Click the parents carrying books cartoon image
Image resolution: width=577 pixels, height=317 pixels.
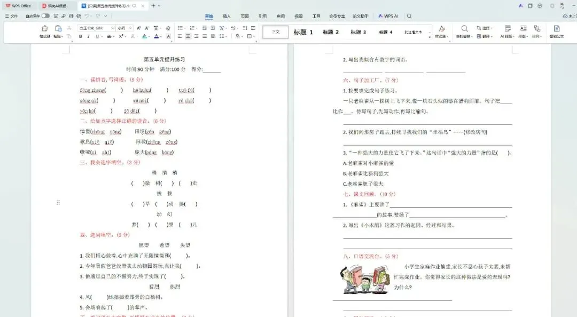[x=365, y=279]
